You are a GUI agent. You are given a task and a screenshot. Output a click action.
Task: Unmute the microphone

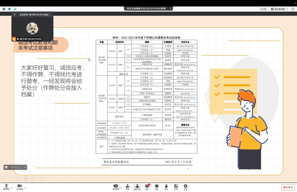(6, 187)
